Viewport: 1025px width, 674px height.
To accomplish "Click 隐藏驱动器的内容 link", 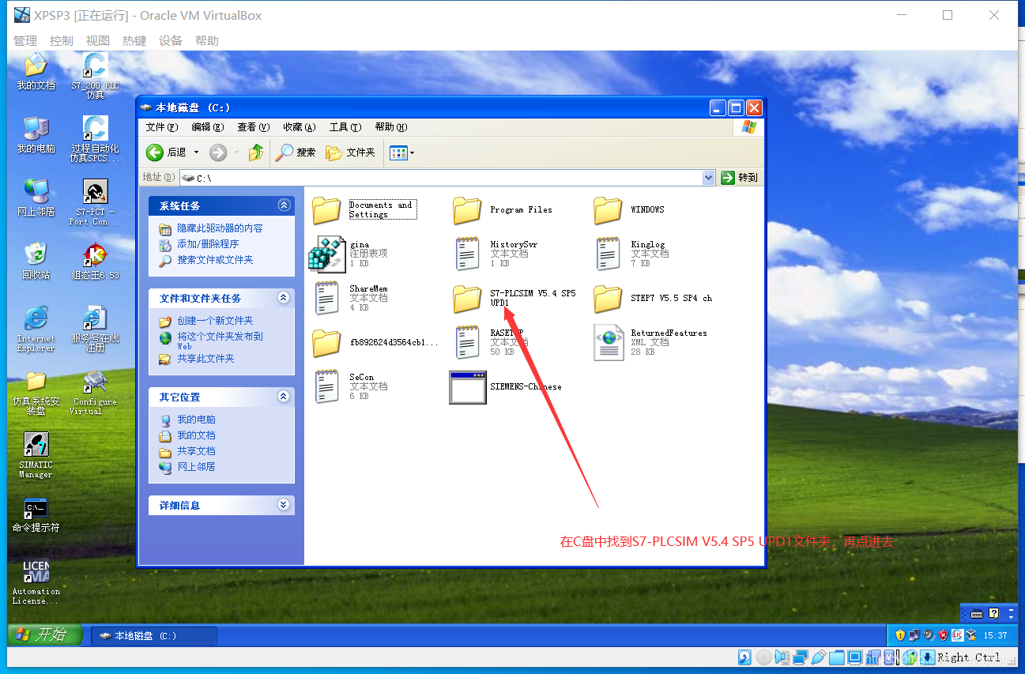I will click(220, 228).
